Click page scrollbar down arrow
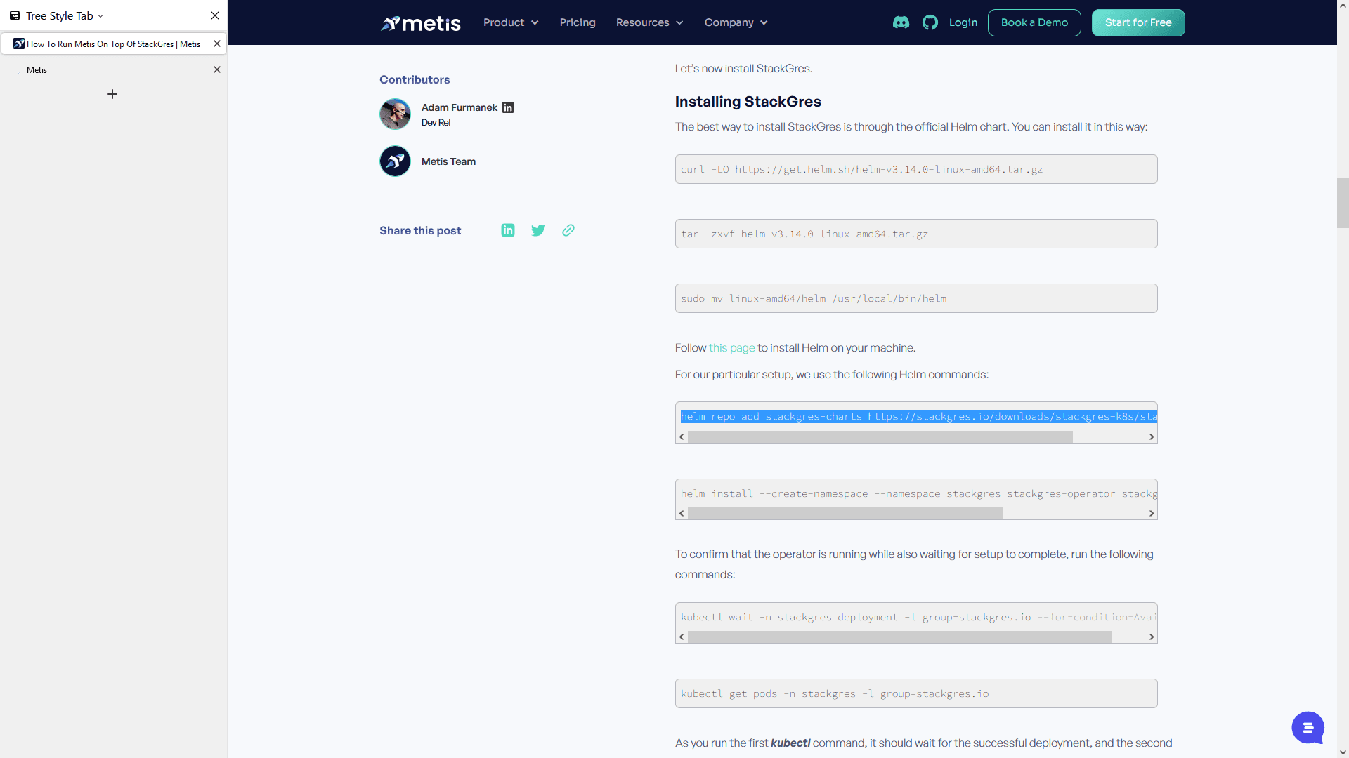Image resolution: width=1349 pixels, height=758 pixels. [x=1343, y=752]
